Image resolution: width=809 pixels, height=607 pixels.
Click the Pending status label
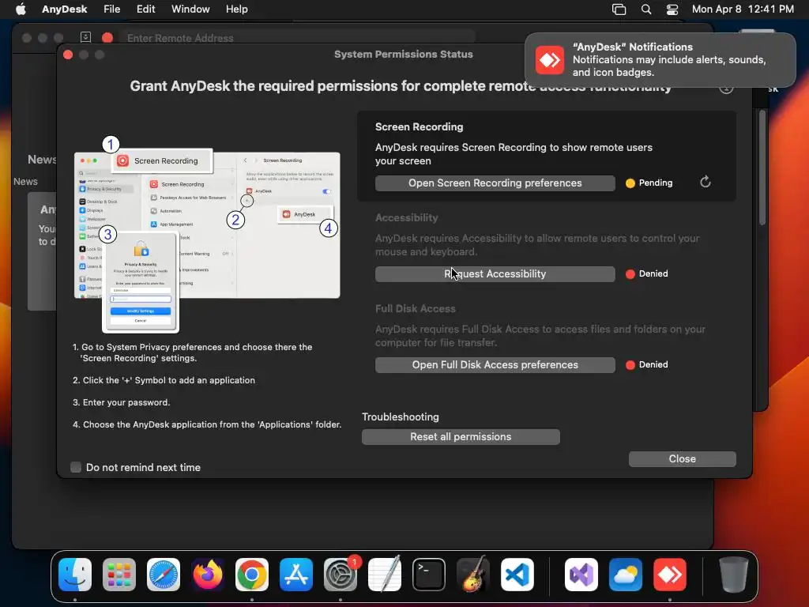click(655, 183)
